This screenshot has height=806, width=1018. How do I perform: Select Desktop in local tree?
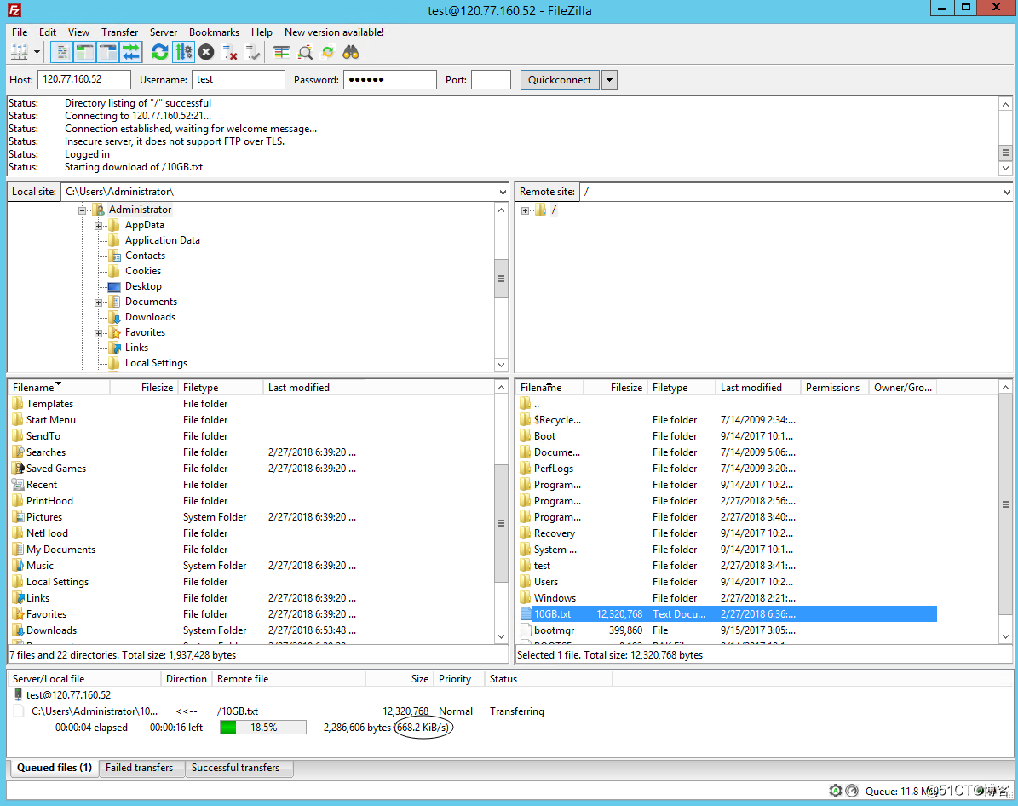click(x=143, y=286)
